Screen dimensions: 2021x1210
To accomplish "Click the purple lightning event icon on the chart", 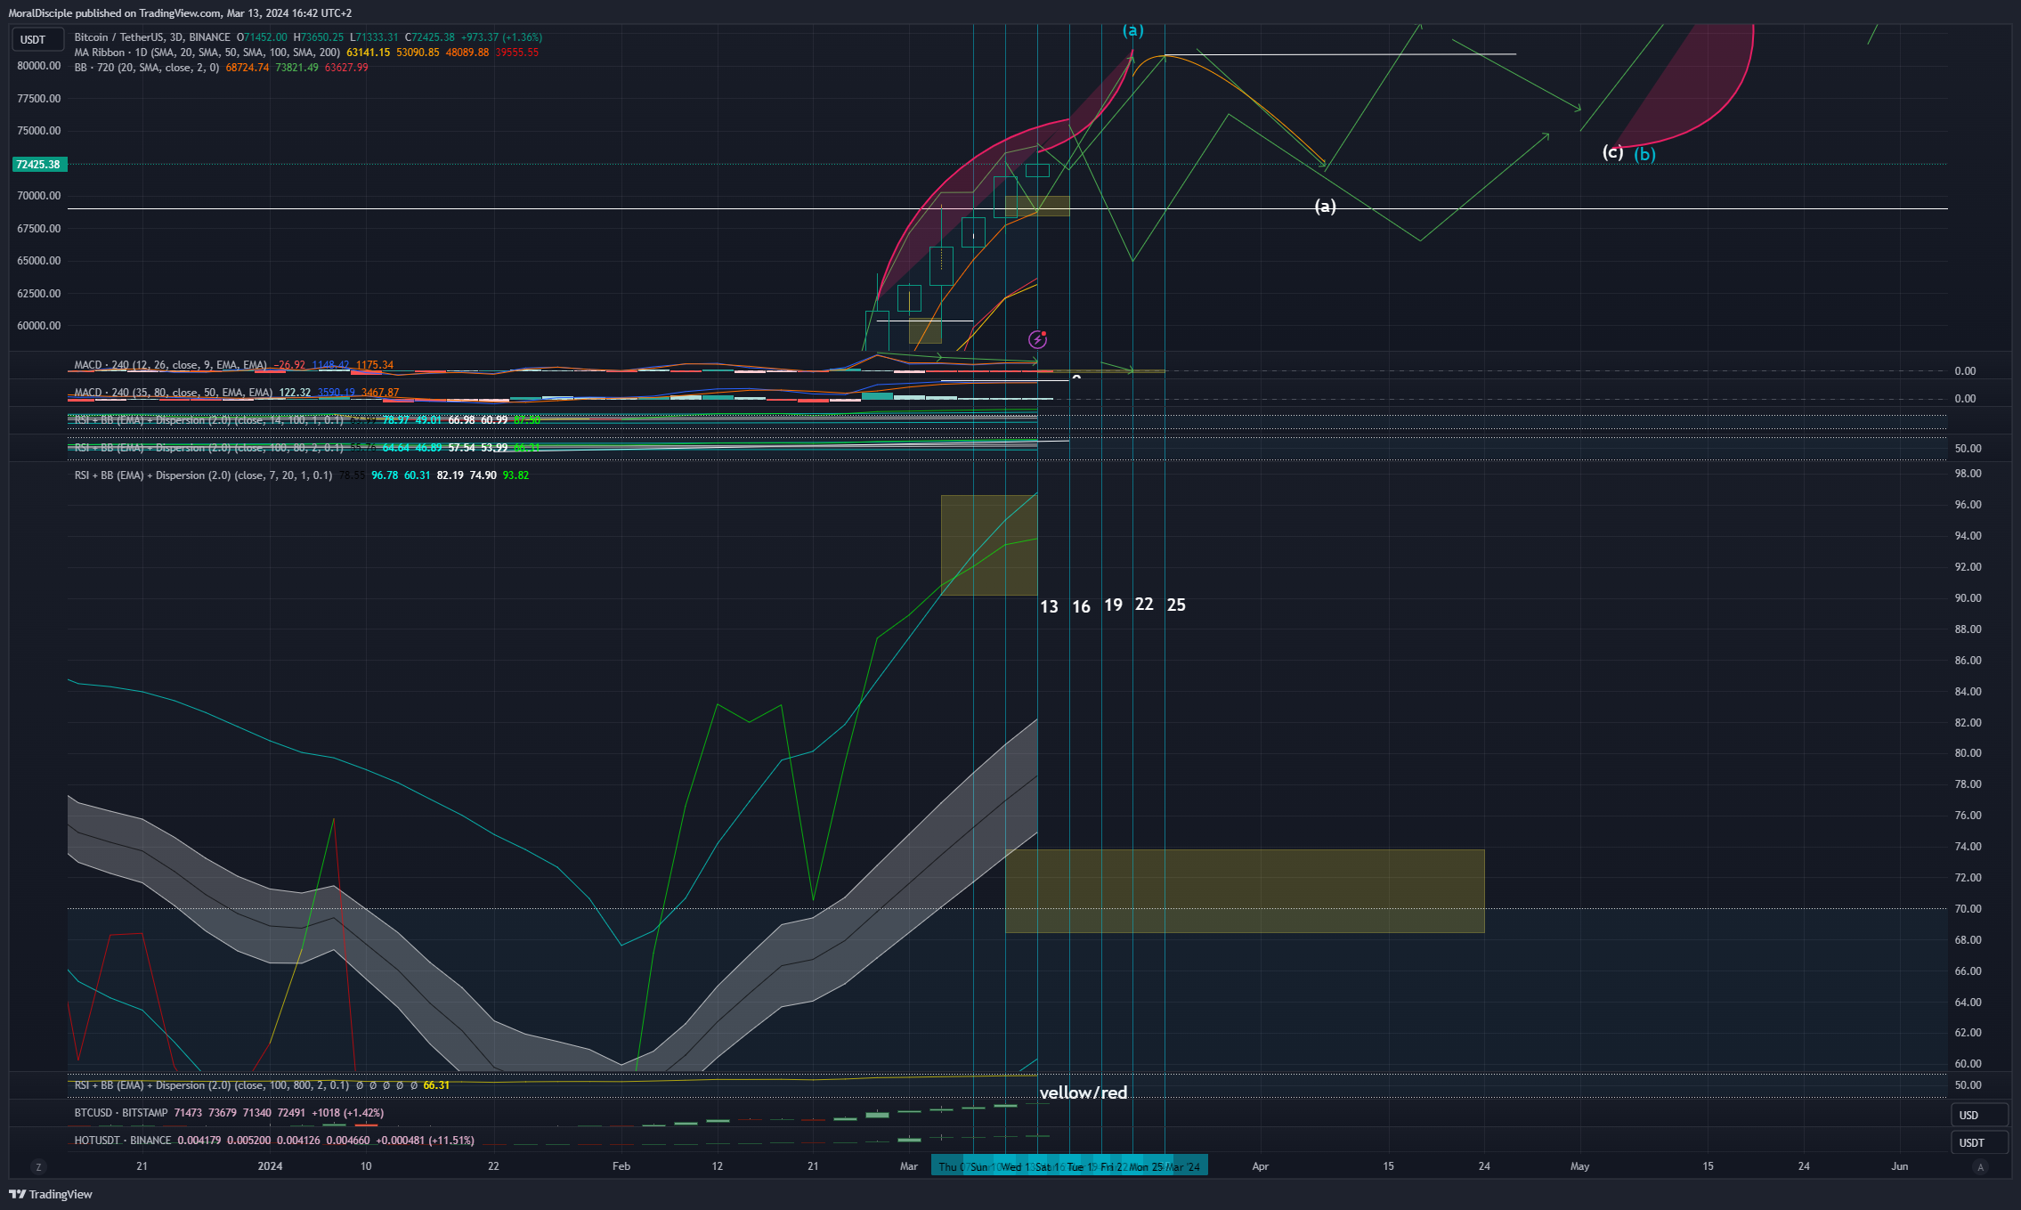I will [1037, 339].
